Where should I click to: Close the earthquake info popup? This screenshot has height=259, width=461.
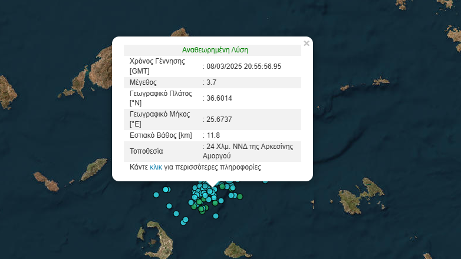click(x=306, y=43)
